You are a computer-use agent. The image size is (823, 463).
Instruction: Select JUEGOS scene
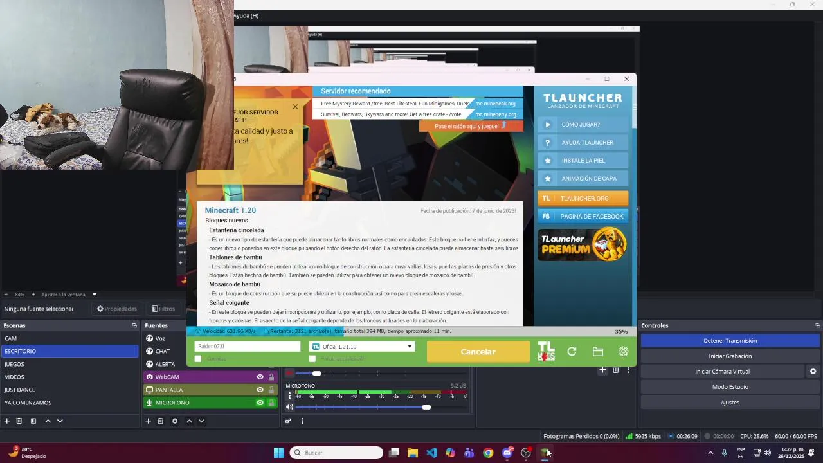69,364
